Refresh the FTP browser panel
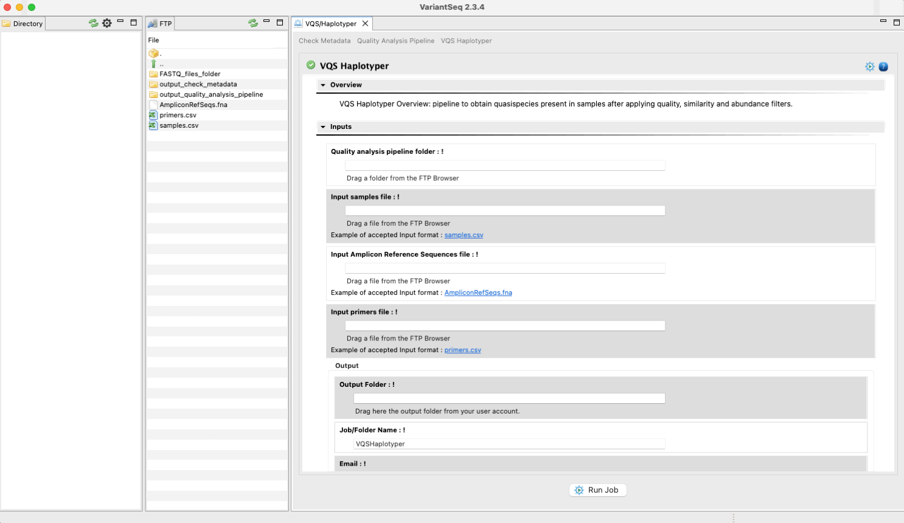 [x=253, y=23]
